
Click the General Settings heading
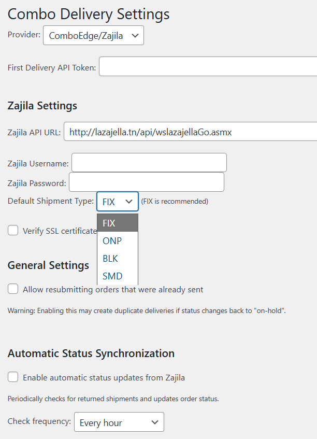pos(48,265)
